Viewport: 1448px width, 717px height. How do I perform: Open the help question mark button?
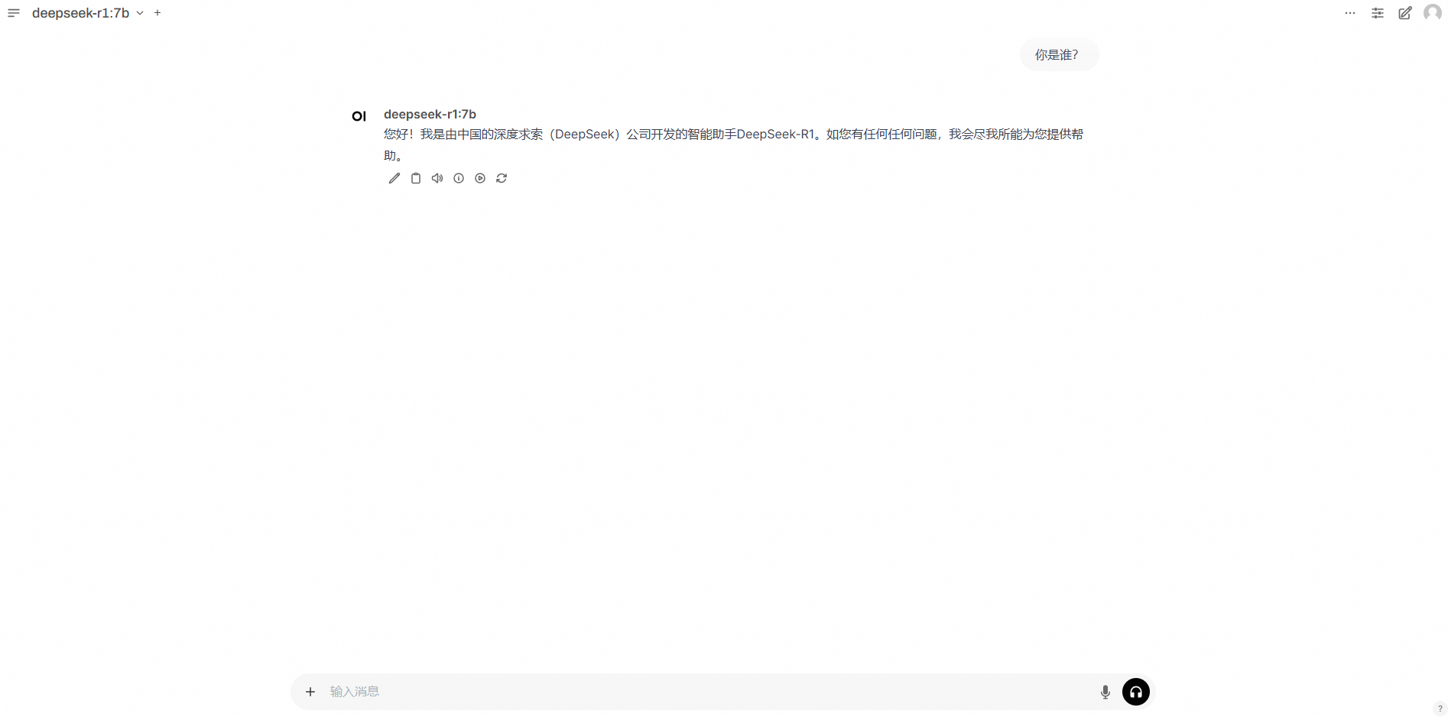(1440, 709)
